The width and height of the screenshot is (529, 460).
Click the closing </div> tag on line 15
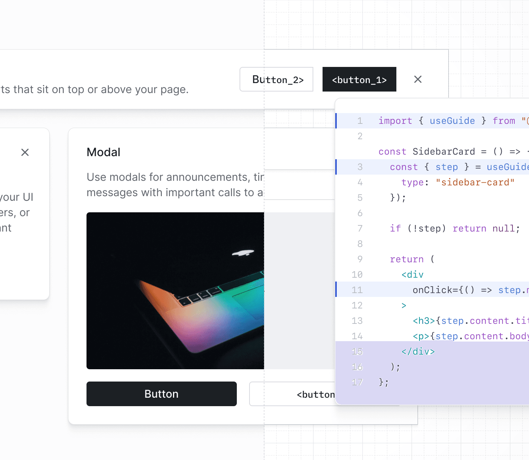pyautogui.click(x=418, y=351)
